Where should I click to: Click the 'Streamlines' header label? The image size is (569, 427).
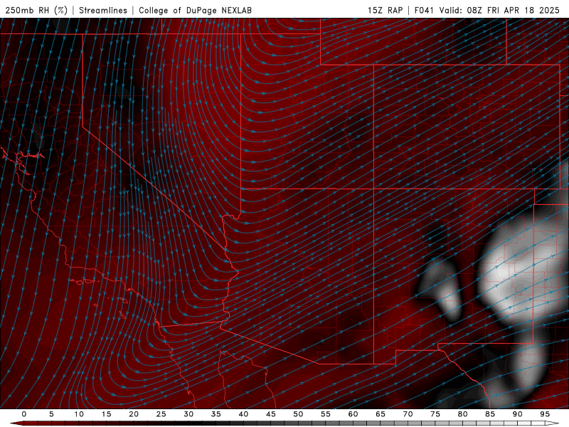[103, 10]
